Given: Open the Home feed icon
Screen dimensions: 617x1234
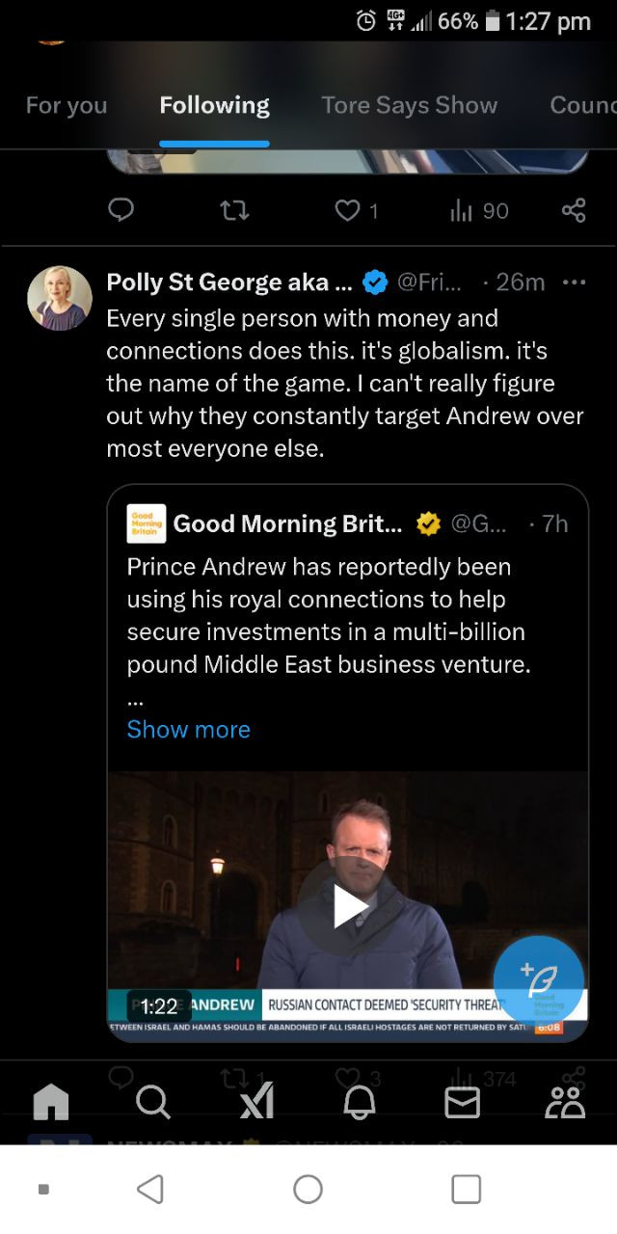Looking at the screenshot, I should coord(51,1101).
